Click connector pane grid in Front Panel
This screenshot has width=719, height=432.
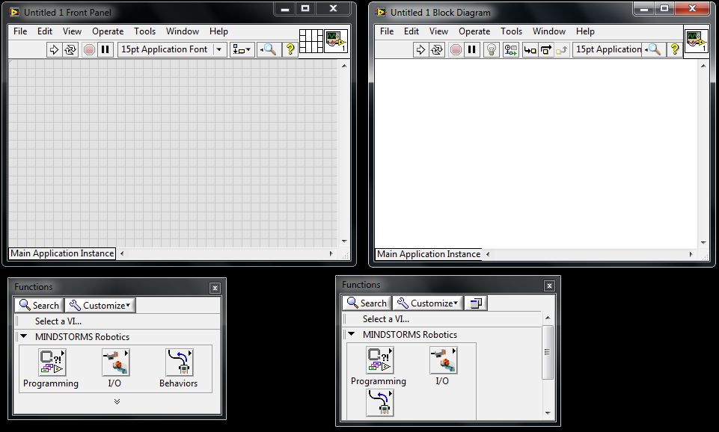311,41
